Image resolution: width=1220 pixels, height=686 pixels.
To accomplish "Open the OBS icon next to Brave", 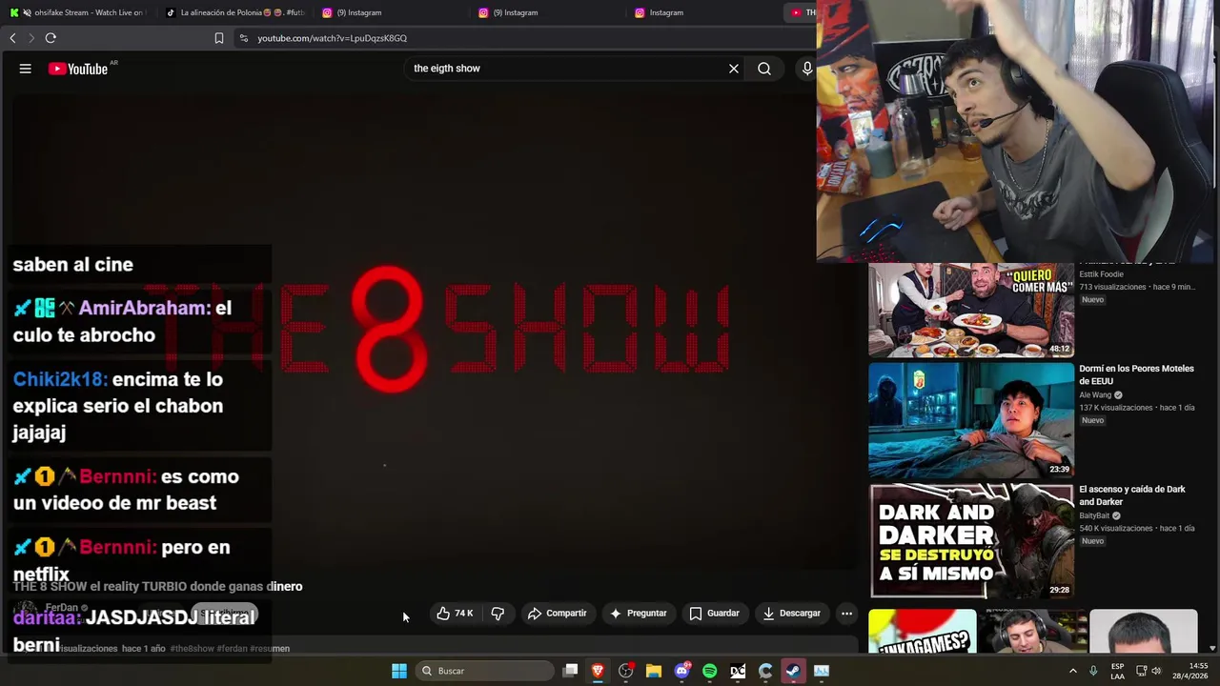I will point(626,671).
